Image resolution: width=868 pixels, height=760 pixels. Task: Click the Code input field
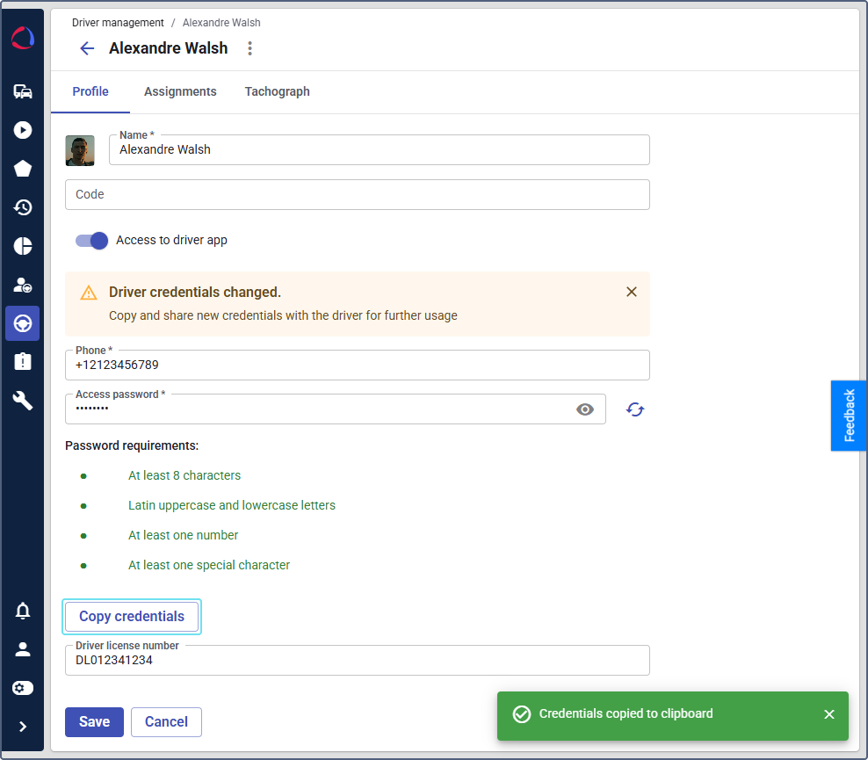pyautogui.click(x=358, y=194)
